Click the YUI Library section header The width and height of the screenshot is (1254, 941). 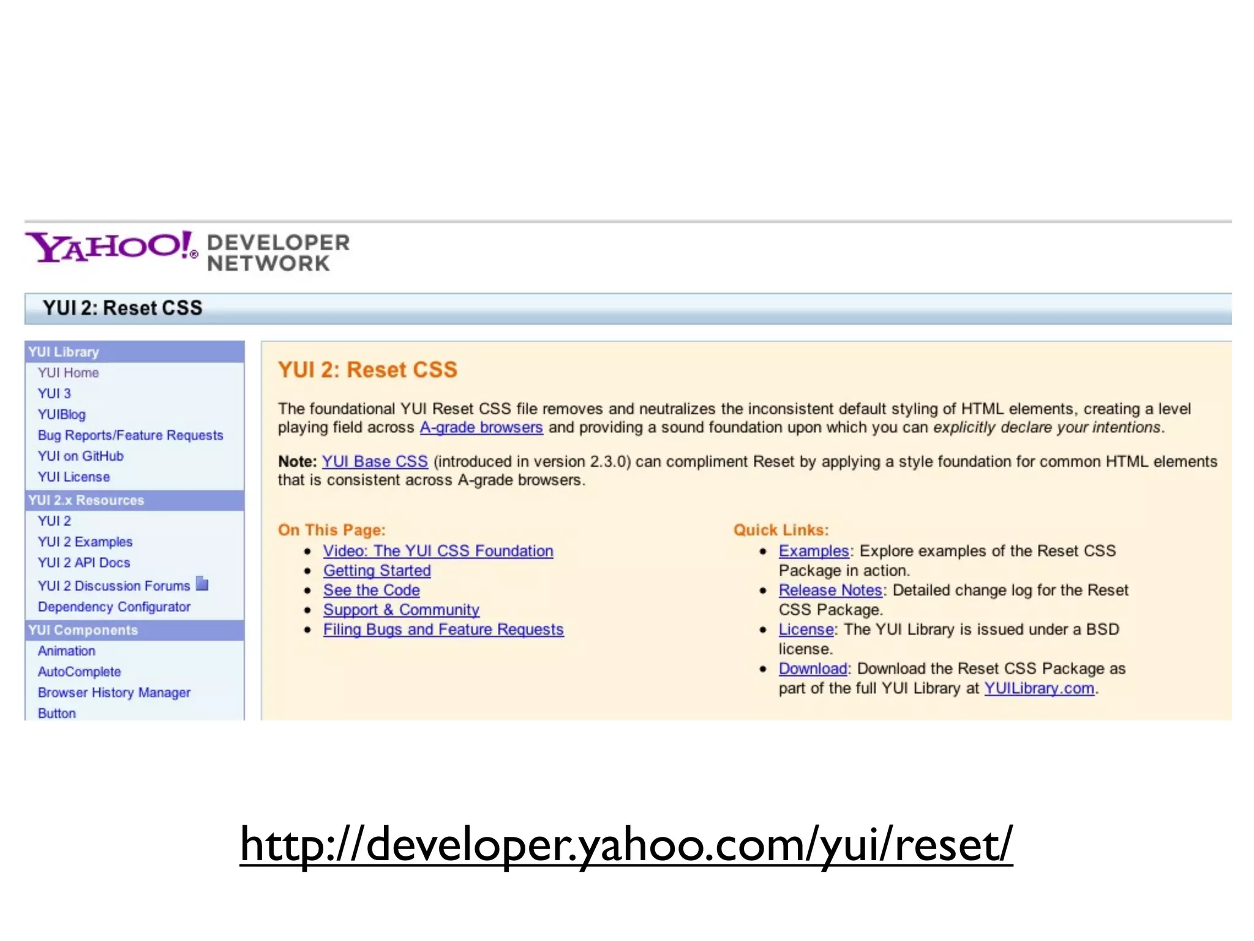point(135,352)
